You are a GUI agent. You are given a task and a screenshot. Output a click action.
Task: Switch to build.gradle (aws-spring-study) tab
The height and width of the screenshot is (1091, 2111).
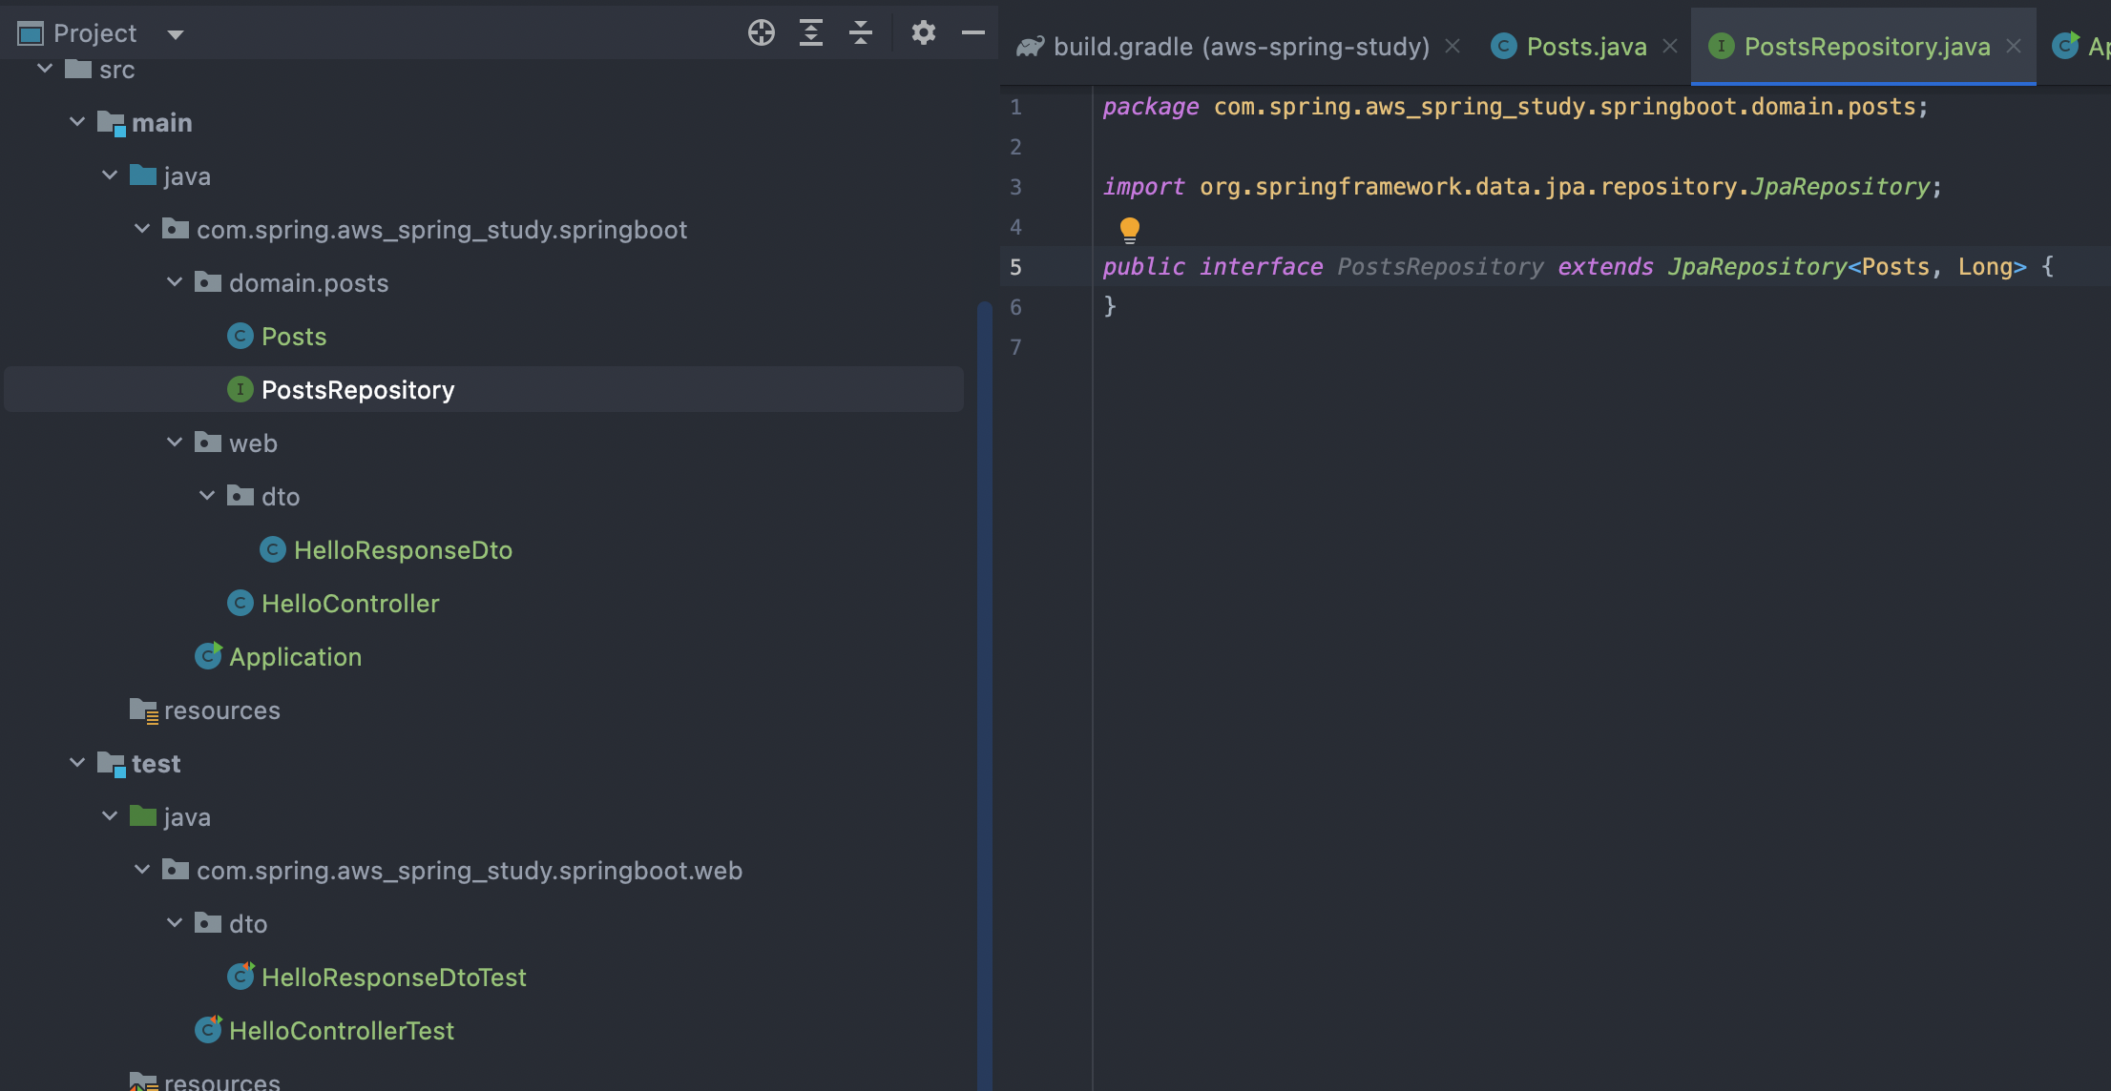click(1242, 46)
